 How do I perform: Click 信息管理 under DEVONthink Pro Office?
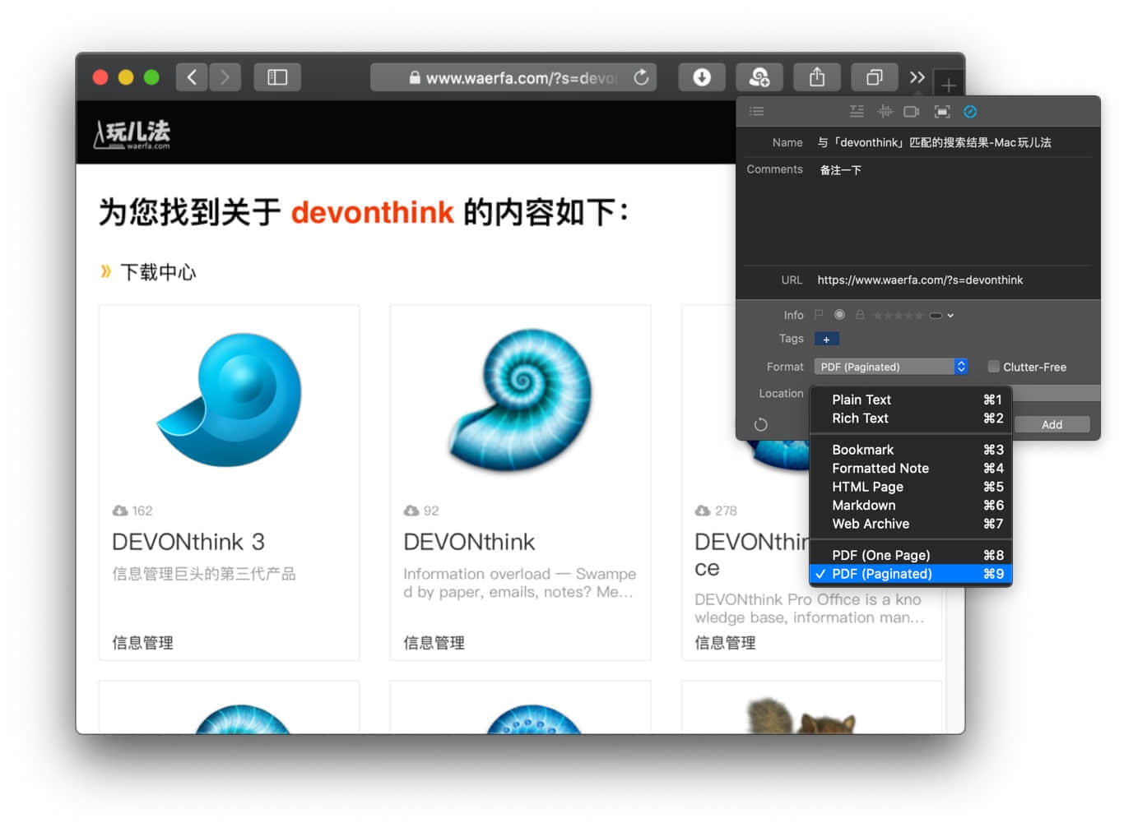coord(725,643)
